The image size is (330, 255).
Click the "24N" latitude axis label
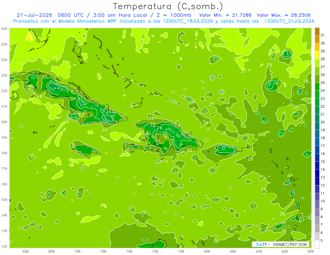(x=4, y=60)
